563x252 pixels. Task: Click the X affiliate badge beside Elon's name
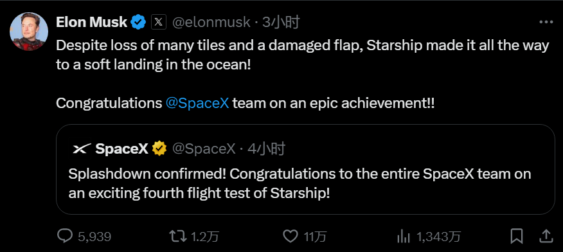[158, 22]
